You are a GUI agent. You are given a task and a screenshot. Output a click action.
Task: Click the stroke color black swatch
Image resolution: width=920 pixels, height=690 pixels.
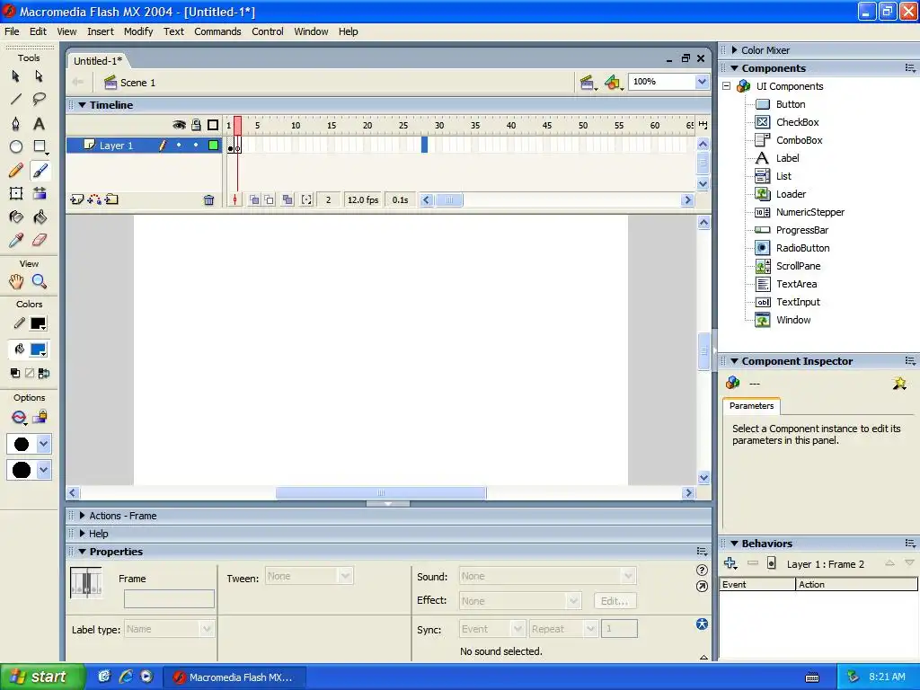coord(38,323)
